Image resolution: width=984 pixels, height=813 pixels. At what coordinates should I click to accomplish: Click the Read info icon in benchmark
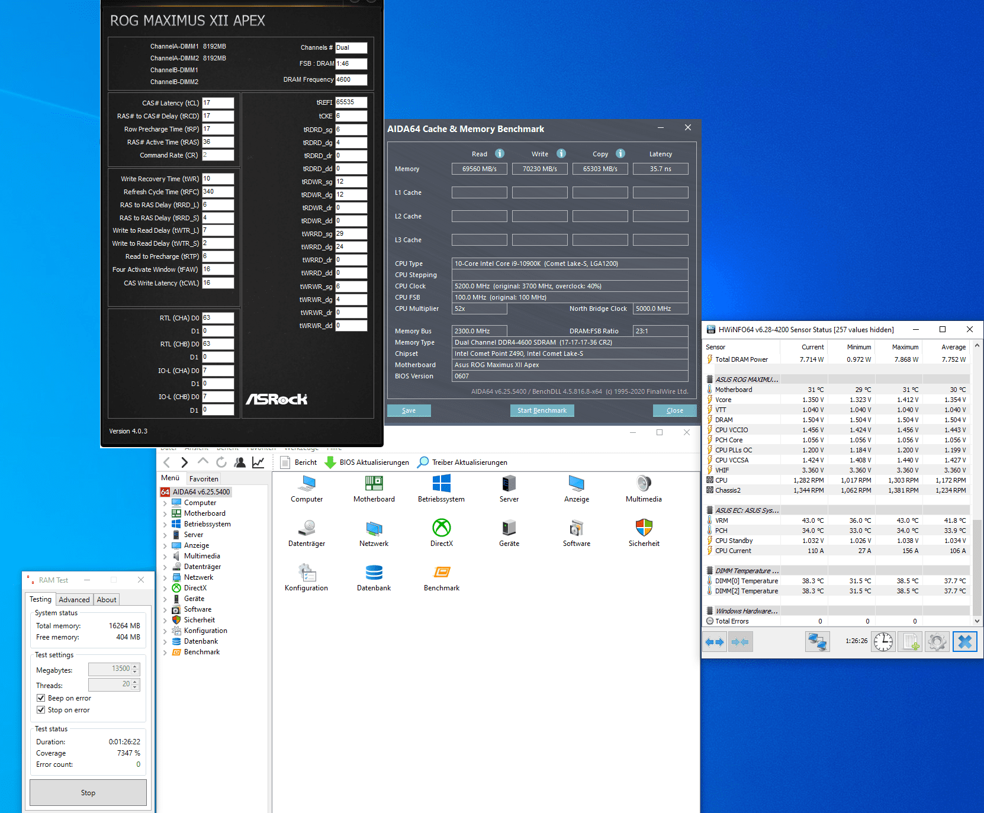(500, 153)
